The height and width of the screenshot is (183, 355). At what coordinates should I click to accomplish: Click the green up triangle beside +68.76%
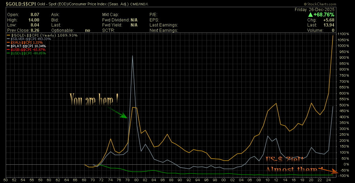click(x=310, y=15)
